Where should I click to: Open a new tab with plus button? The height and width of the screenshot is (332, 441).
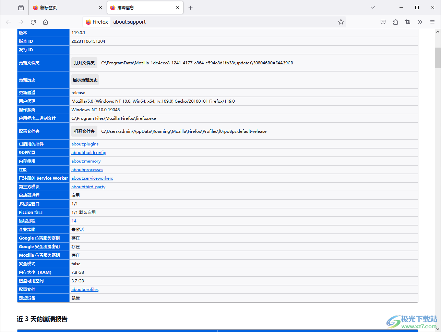tap(191, 8)
